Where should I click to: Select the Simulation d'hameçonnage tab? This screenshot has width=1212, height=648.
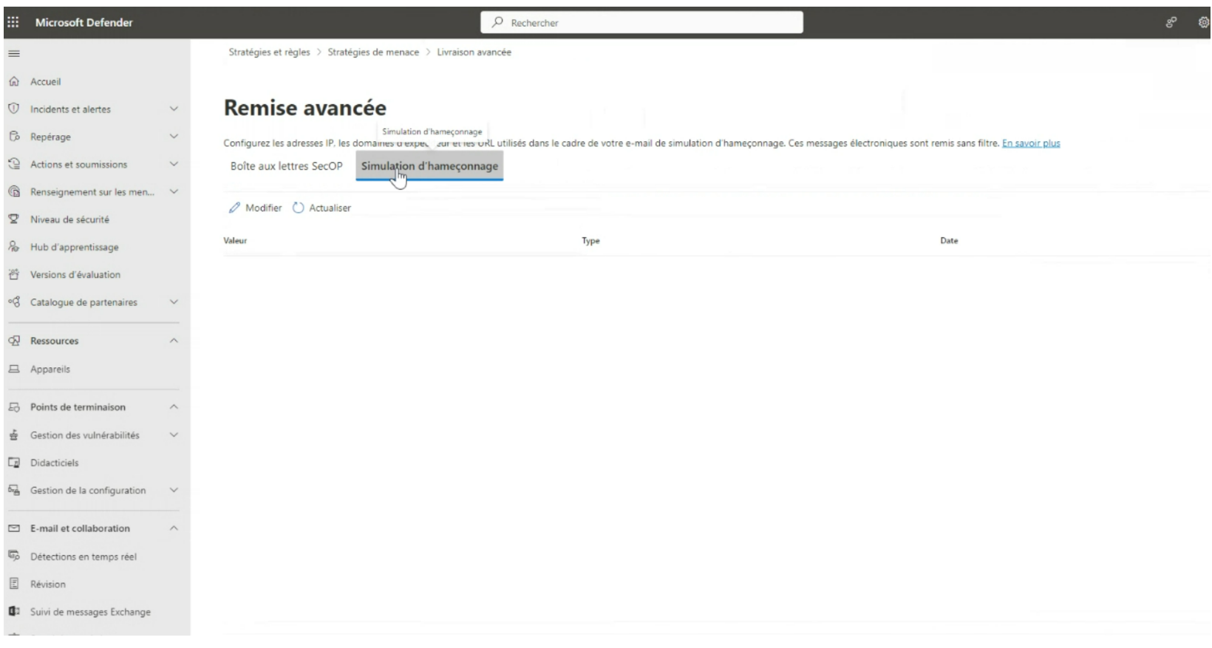point(429,166)
